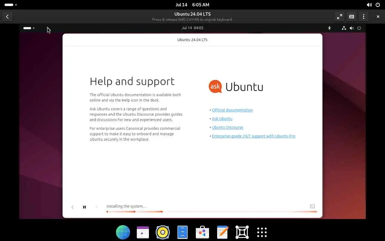Screen dimensions: 385x241
Task: Open the keyboard shortcuts menu in Boxes header
Action: pyautogui.click(x=352, y=17)
